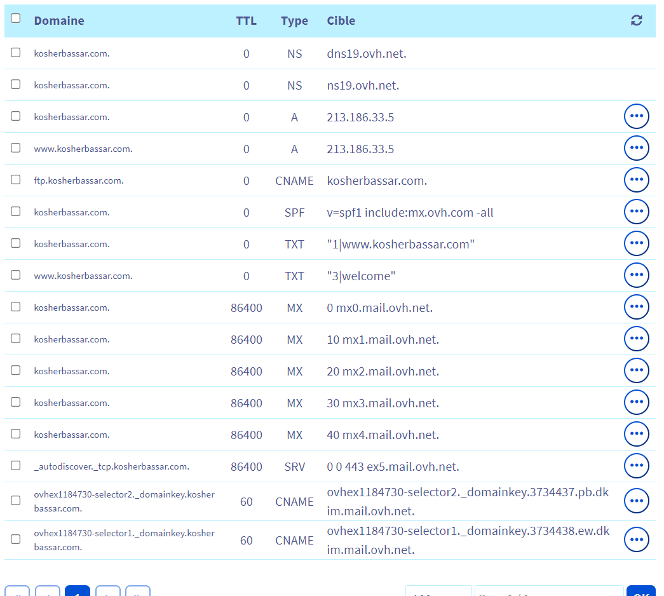Expand options for the "1|www.kosherbassar.com" TXT record

pos(636,244)
